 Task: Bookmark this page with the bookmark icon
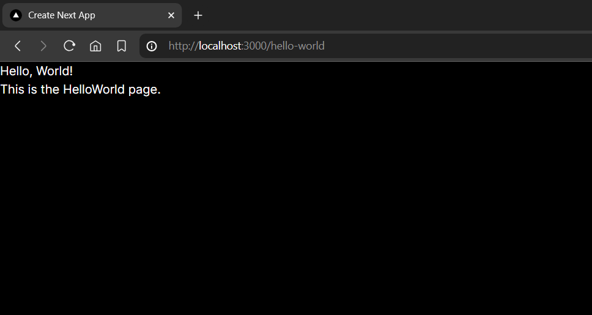click(x=122, y=46)
